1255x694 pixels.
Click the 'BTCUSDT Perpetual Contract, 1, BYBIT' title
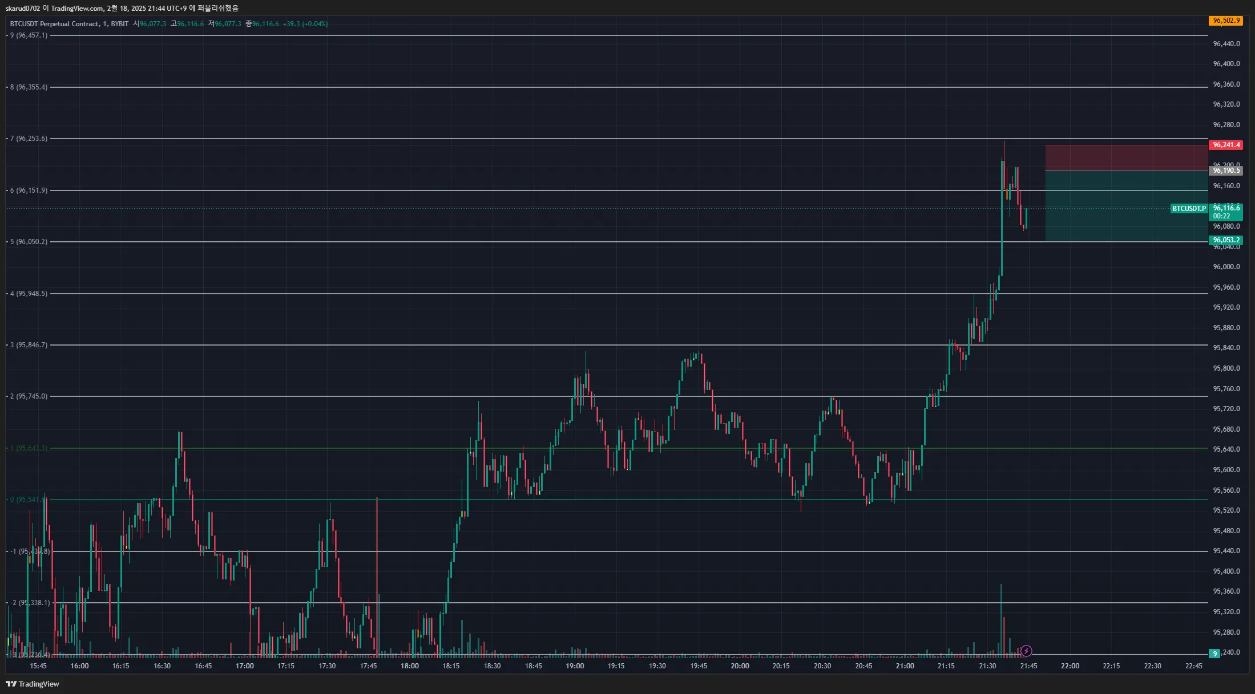coord(69,24)
